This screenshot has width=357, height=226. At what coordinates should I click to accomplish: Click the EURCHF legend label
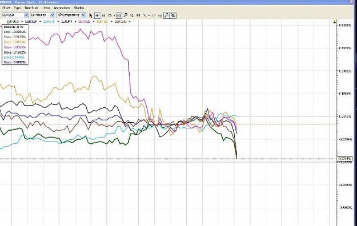pyautogui.click(x=49, y=22)
